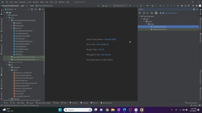
Task: Open the Device Manager toolbar icon
Action: 185,6
